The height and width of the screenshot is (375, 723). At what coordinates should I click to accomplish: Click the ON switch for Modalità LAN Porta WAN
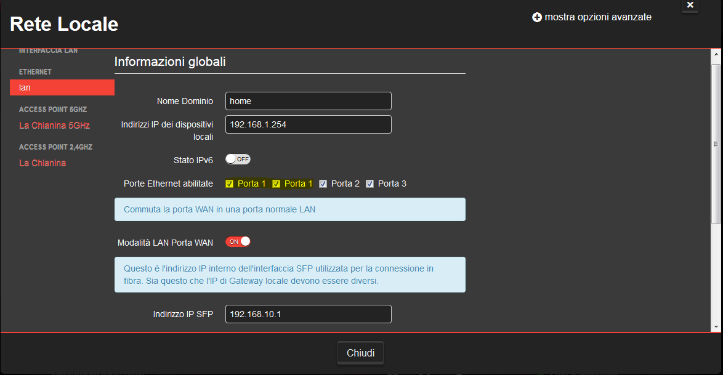coord(238,241)
